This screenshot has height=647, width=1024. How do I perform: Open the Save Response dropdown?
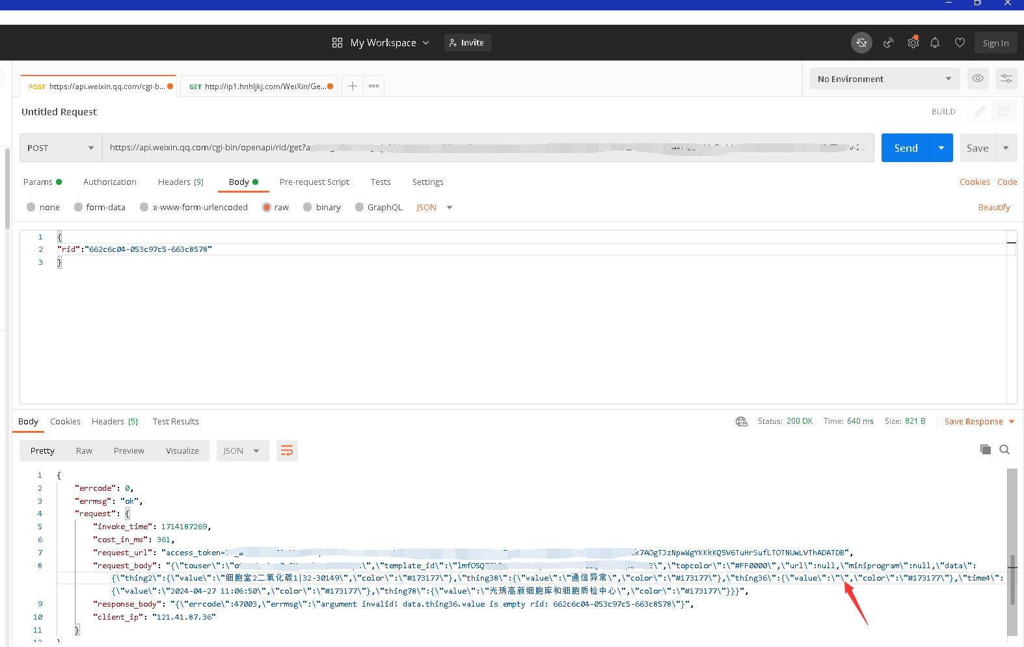point(979,422)
